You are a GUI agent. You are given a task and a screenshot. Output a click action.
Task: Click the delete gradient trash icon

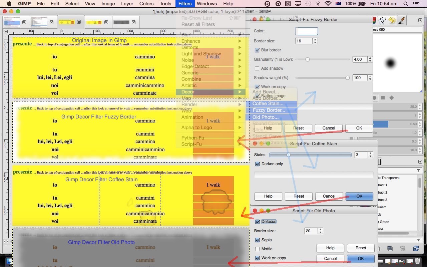403,248
